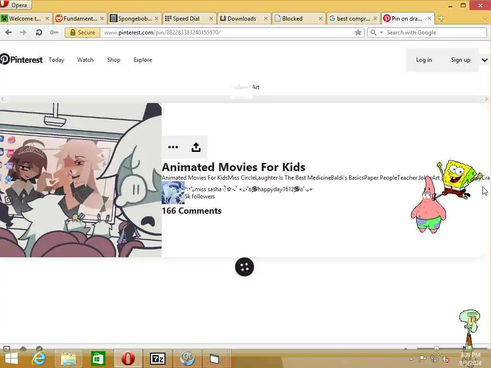491x368 pixels.
Task: Click the zoom slider in status bar
Action: pyautogui.click(x=436, y=348)
